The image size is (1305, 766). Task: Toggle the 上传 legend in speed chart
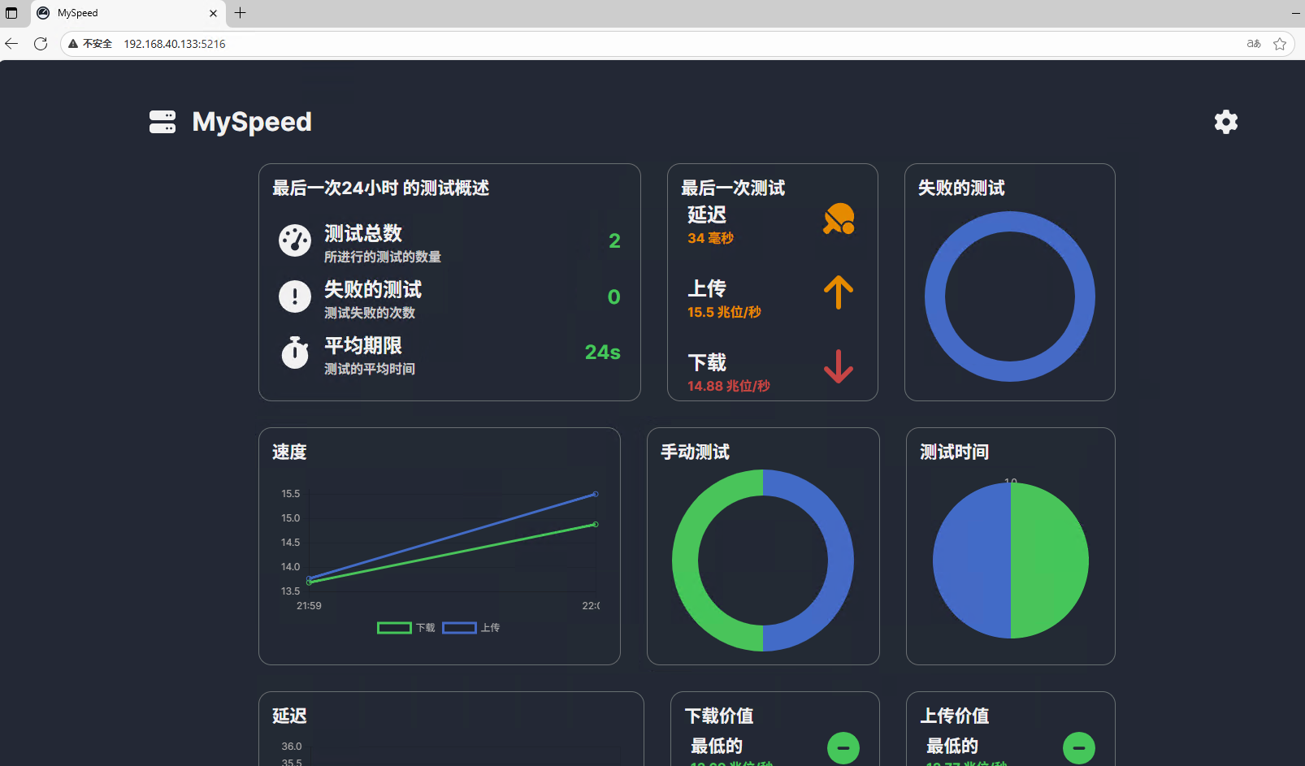pyautogui.click(x=471, y=628)
